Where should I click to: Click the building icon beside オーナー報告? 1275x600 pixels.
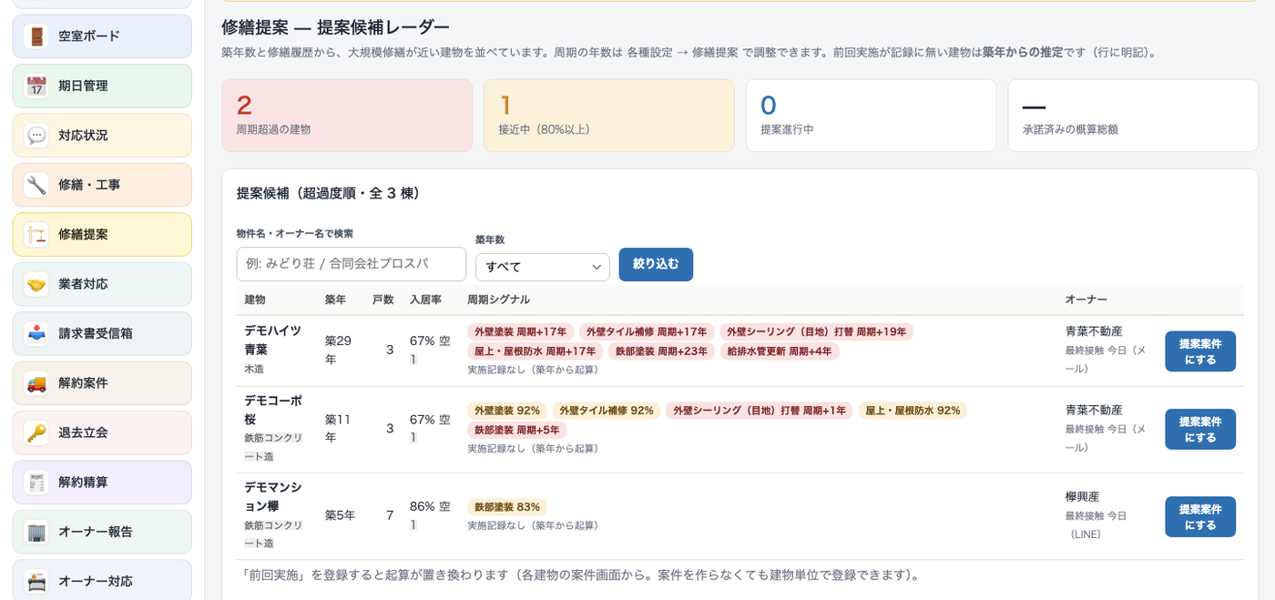tap(36, 532)
